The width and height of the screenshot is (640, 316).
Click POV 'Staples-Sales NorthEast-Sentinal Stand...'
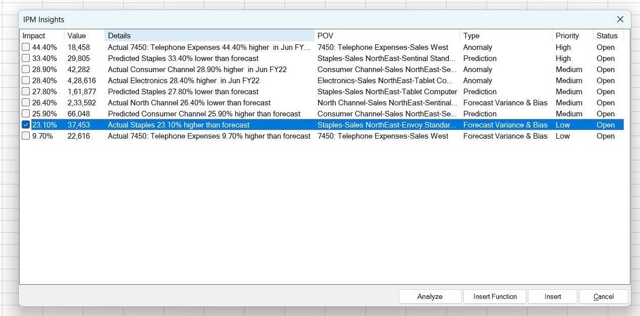coord(386,58)
